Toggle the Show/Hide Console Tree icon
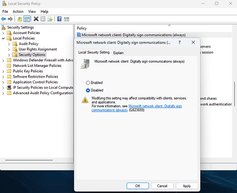 pos(27,19)
